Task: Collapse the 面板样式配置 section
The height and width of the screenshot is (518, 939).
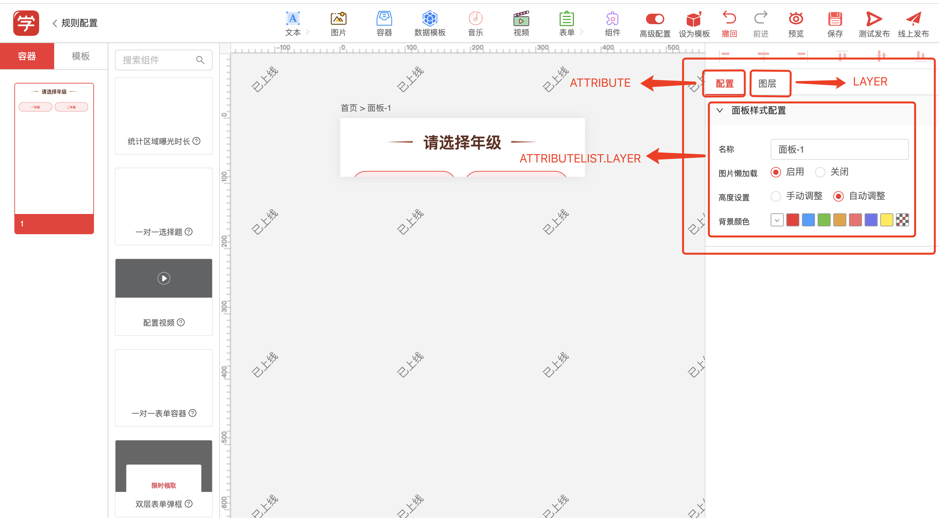Action: click(x=719, y=111)
